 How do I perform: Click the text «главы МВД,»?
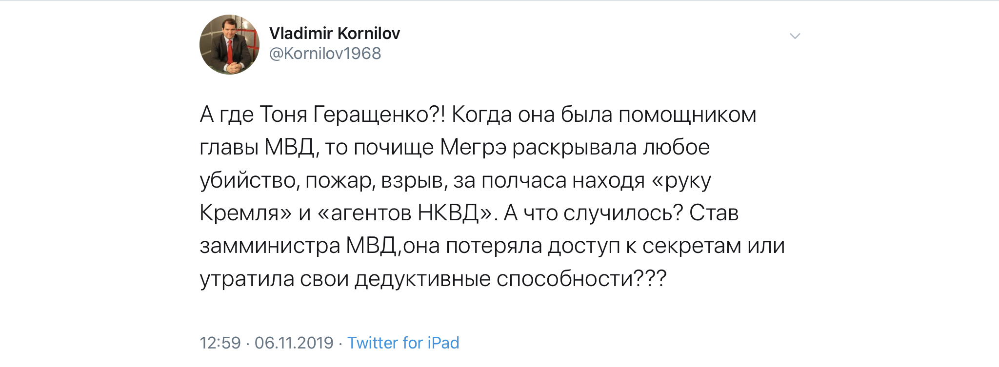tap(259, 148)
